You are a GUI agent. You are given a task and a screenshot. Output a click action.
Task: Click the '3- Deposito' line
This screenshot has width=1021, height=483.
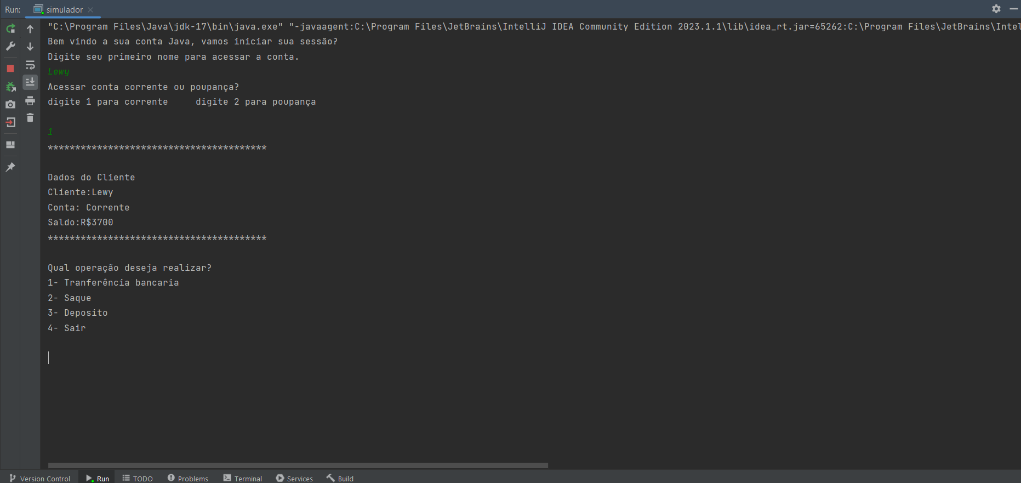[78, 313]
